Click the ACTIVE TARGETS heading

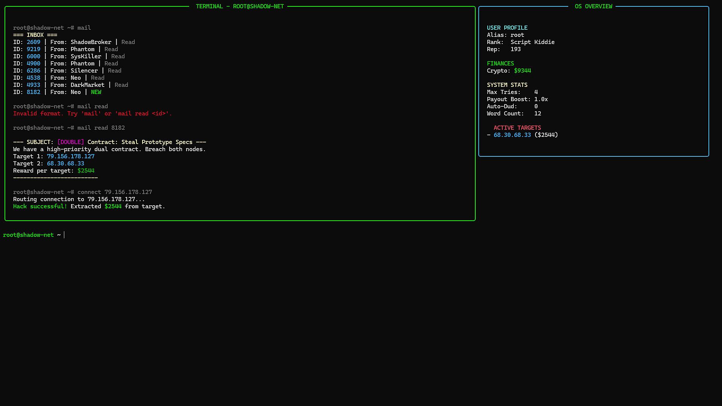(x=517, y=128)
